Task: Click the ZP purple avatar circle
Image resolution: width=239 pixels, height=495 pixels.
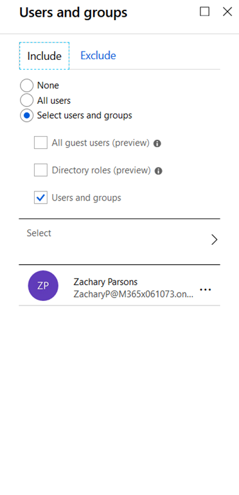Action: (x=43, y=286)
